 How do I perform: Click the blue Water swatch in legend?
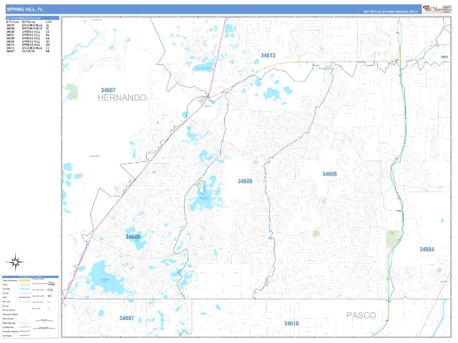click(24, 289)
